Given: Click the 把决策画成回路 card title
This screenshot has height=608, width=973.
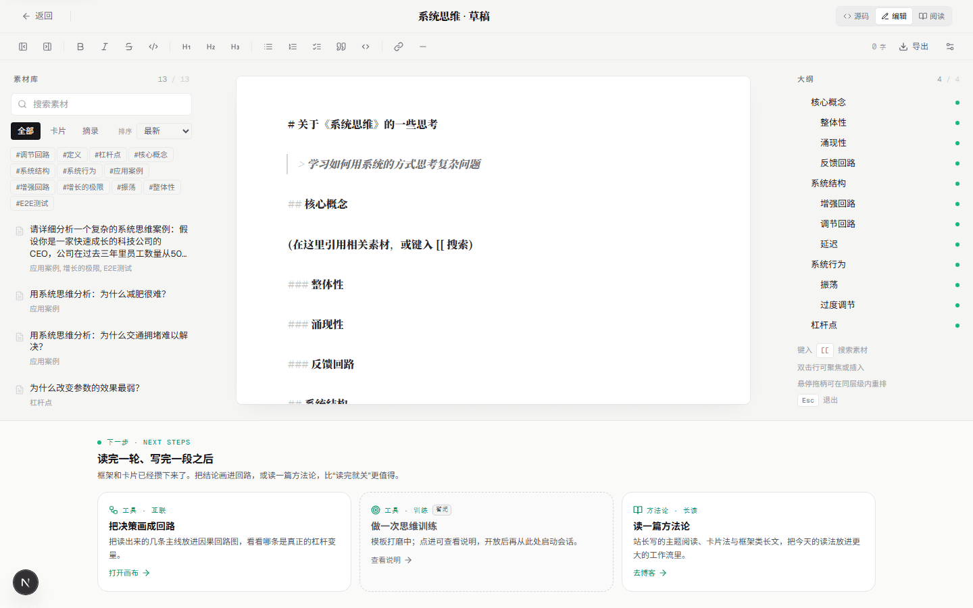Looking at the screenshot, I should pos(142,526).
